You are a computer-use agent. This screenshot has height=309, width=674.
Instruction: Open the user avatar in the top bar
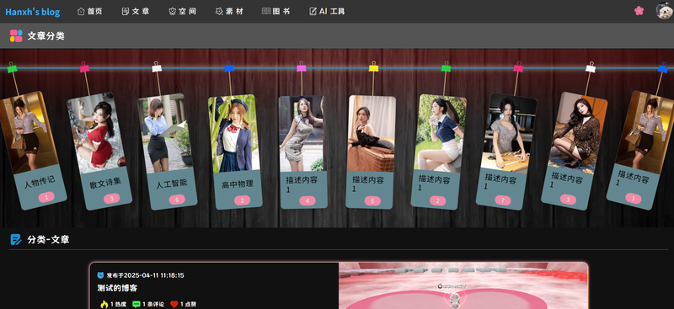pyautogui.click(x=664, y=11)
